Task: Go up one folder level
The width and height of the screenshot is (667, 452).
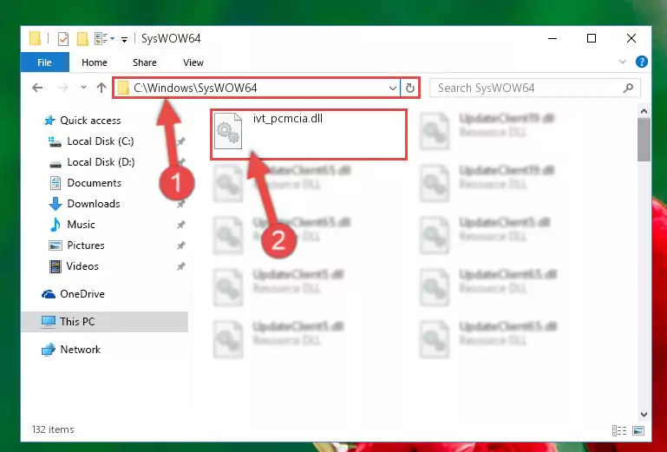Action: (101, 88)
